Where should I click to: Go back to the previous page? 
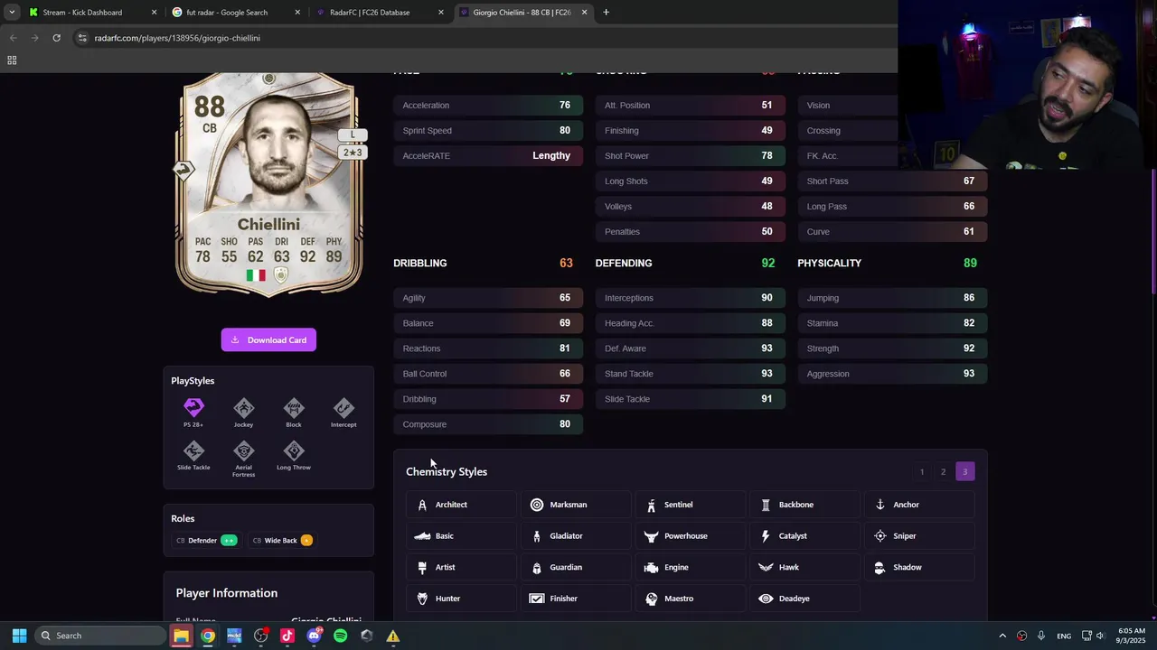13,38
